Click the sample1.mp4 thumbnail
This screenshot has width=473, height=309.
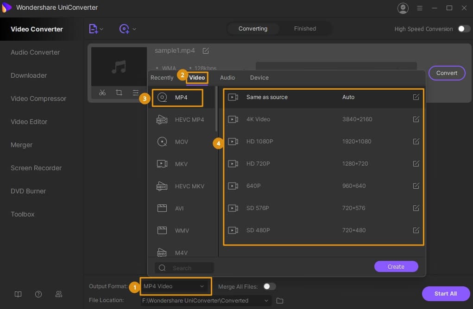(x=119, y=67)
